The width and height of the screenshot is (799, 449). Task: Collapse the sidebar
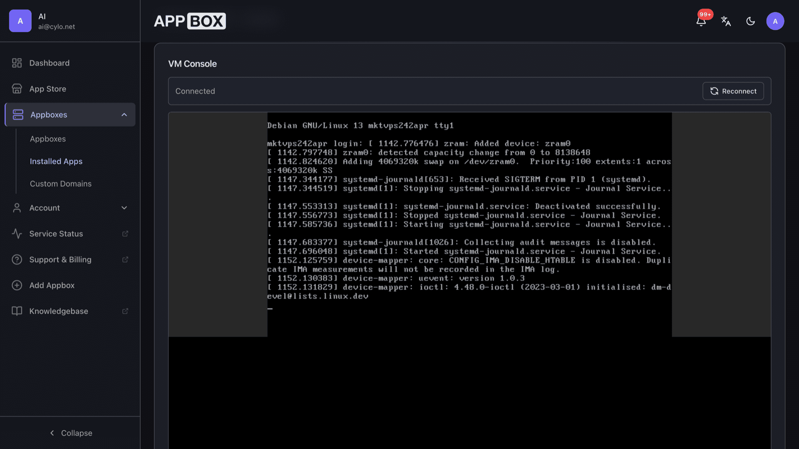[x=70, y=433]
